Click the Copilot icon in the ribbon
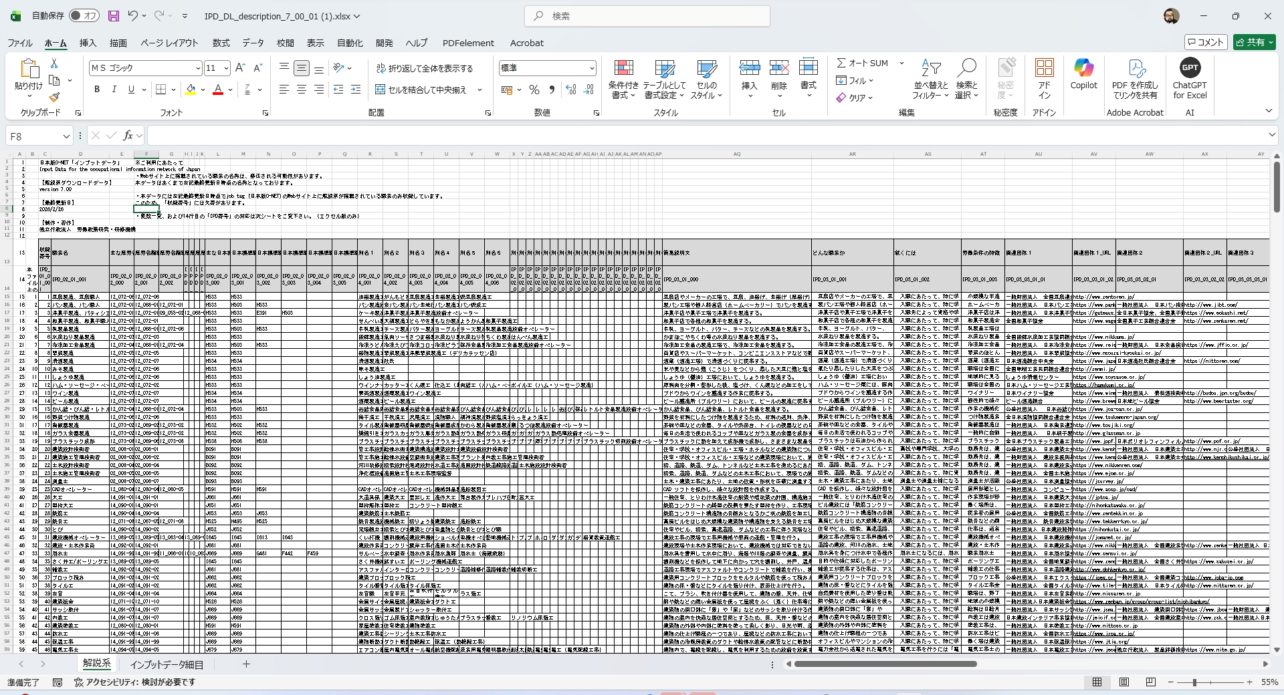Image resolution: width=1284 pixels, height=695 pixels. click(1083, 68)
